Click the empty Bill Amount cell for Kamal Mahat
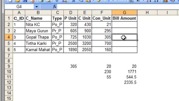 [124, 50]
